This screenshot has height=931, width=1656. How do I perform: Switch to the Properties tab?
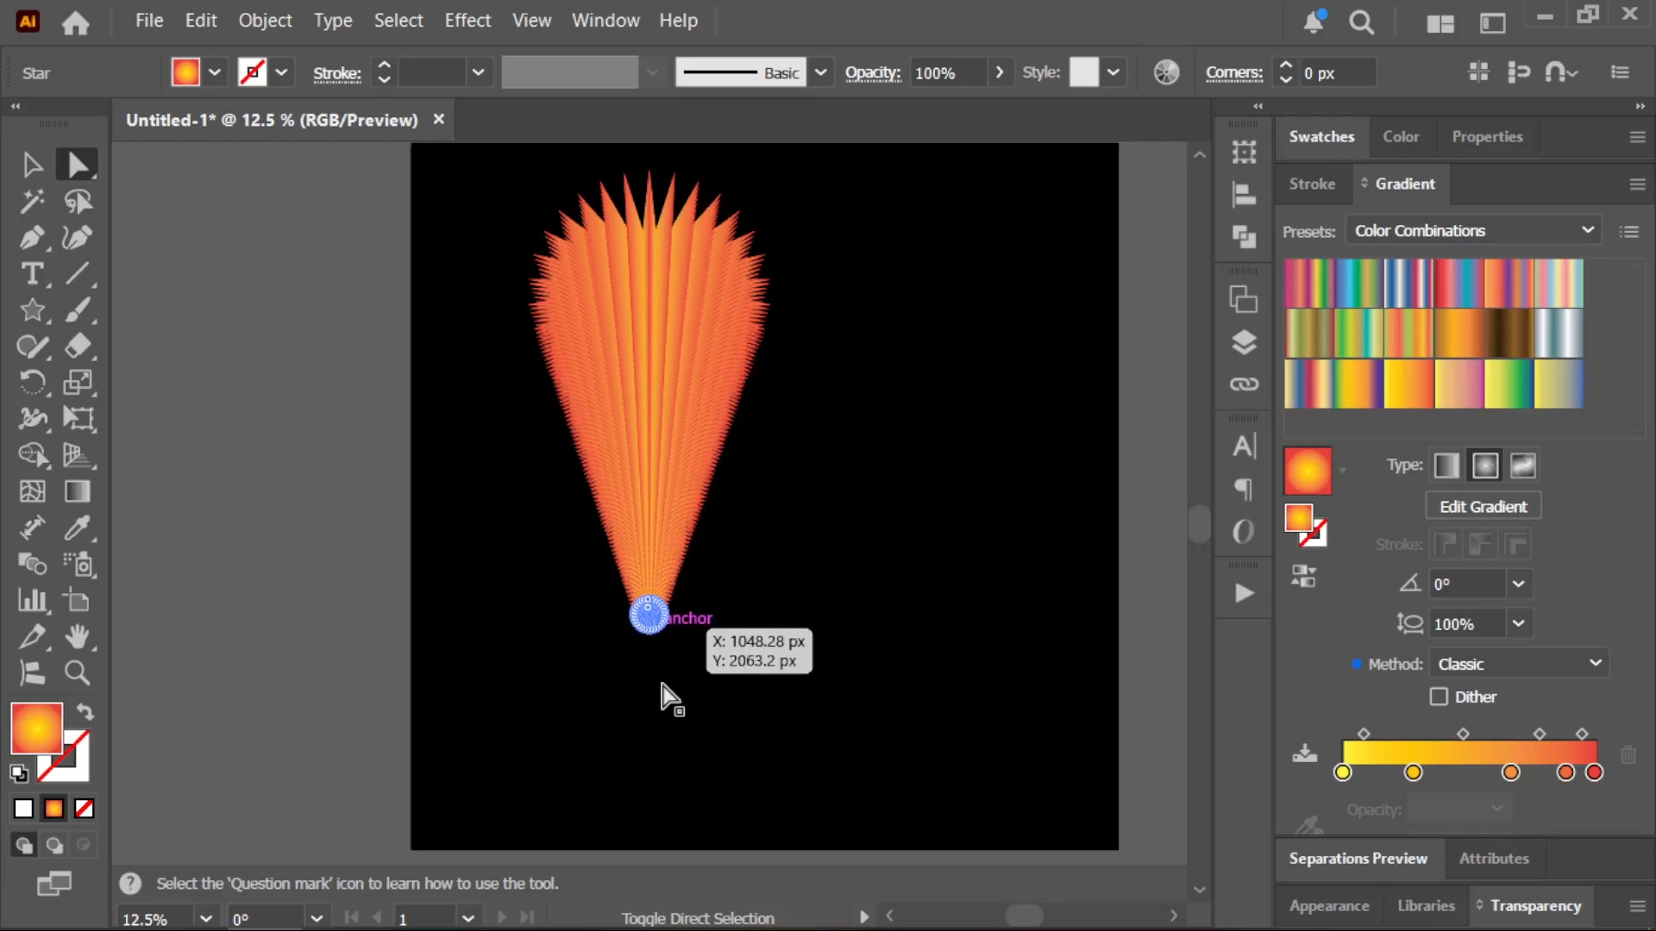click(x=1487, y=136)
